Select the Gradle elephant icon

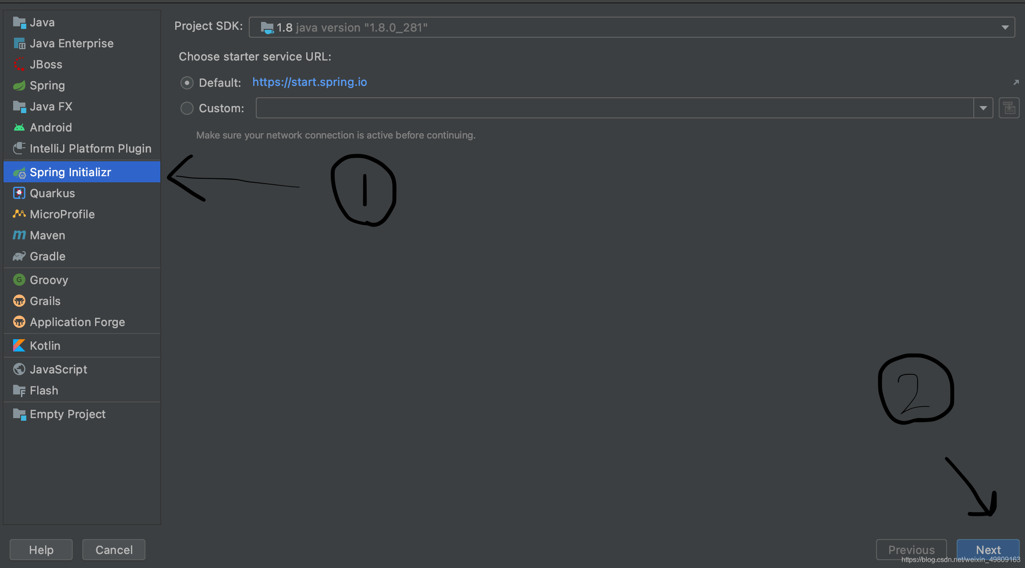19,256
